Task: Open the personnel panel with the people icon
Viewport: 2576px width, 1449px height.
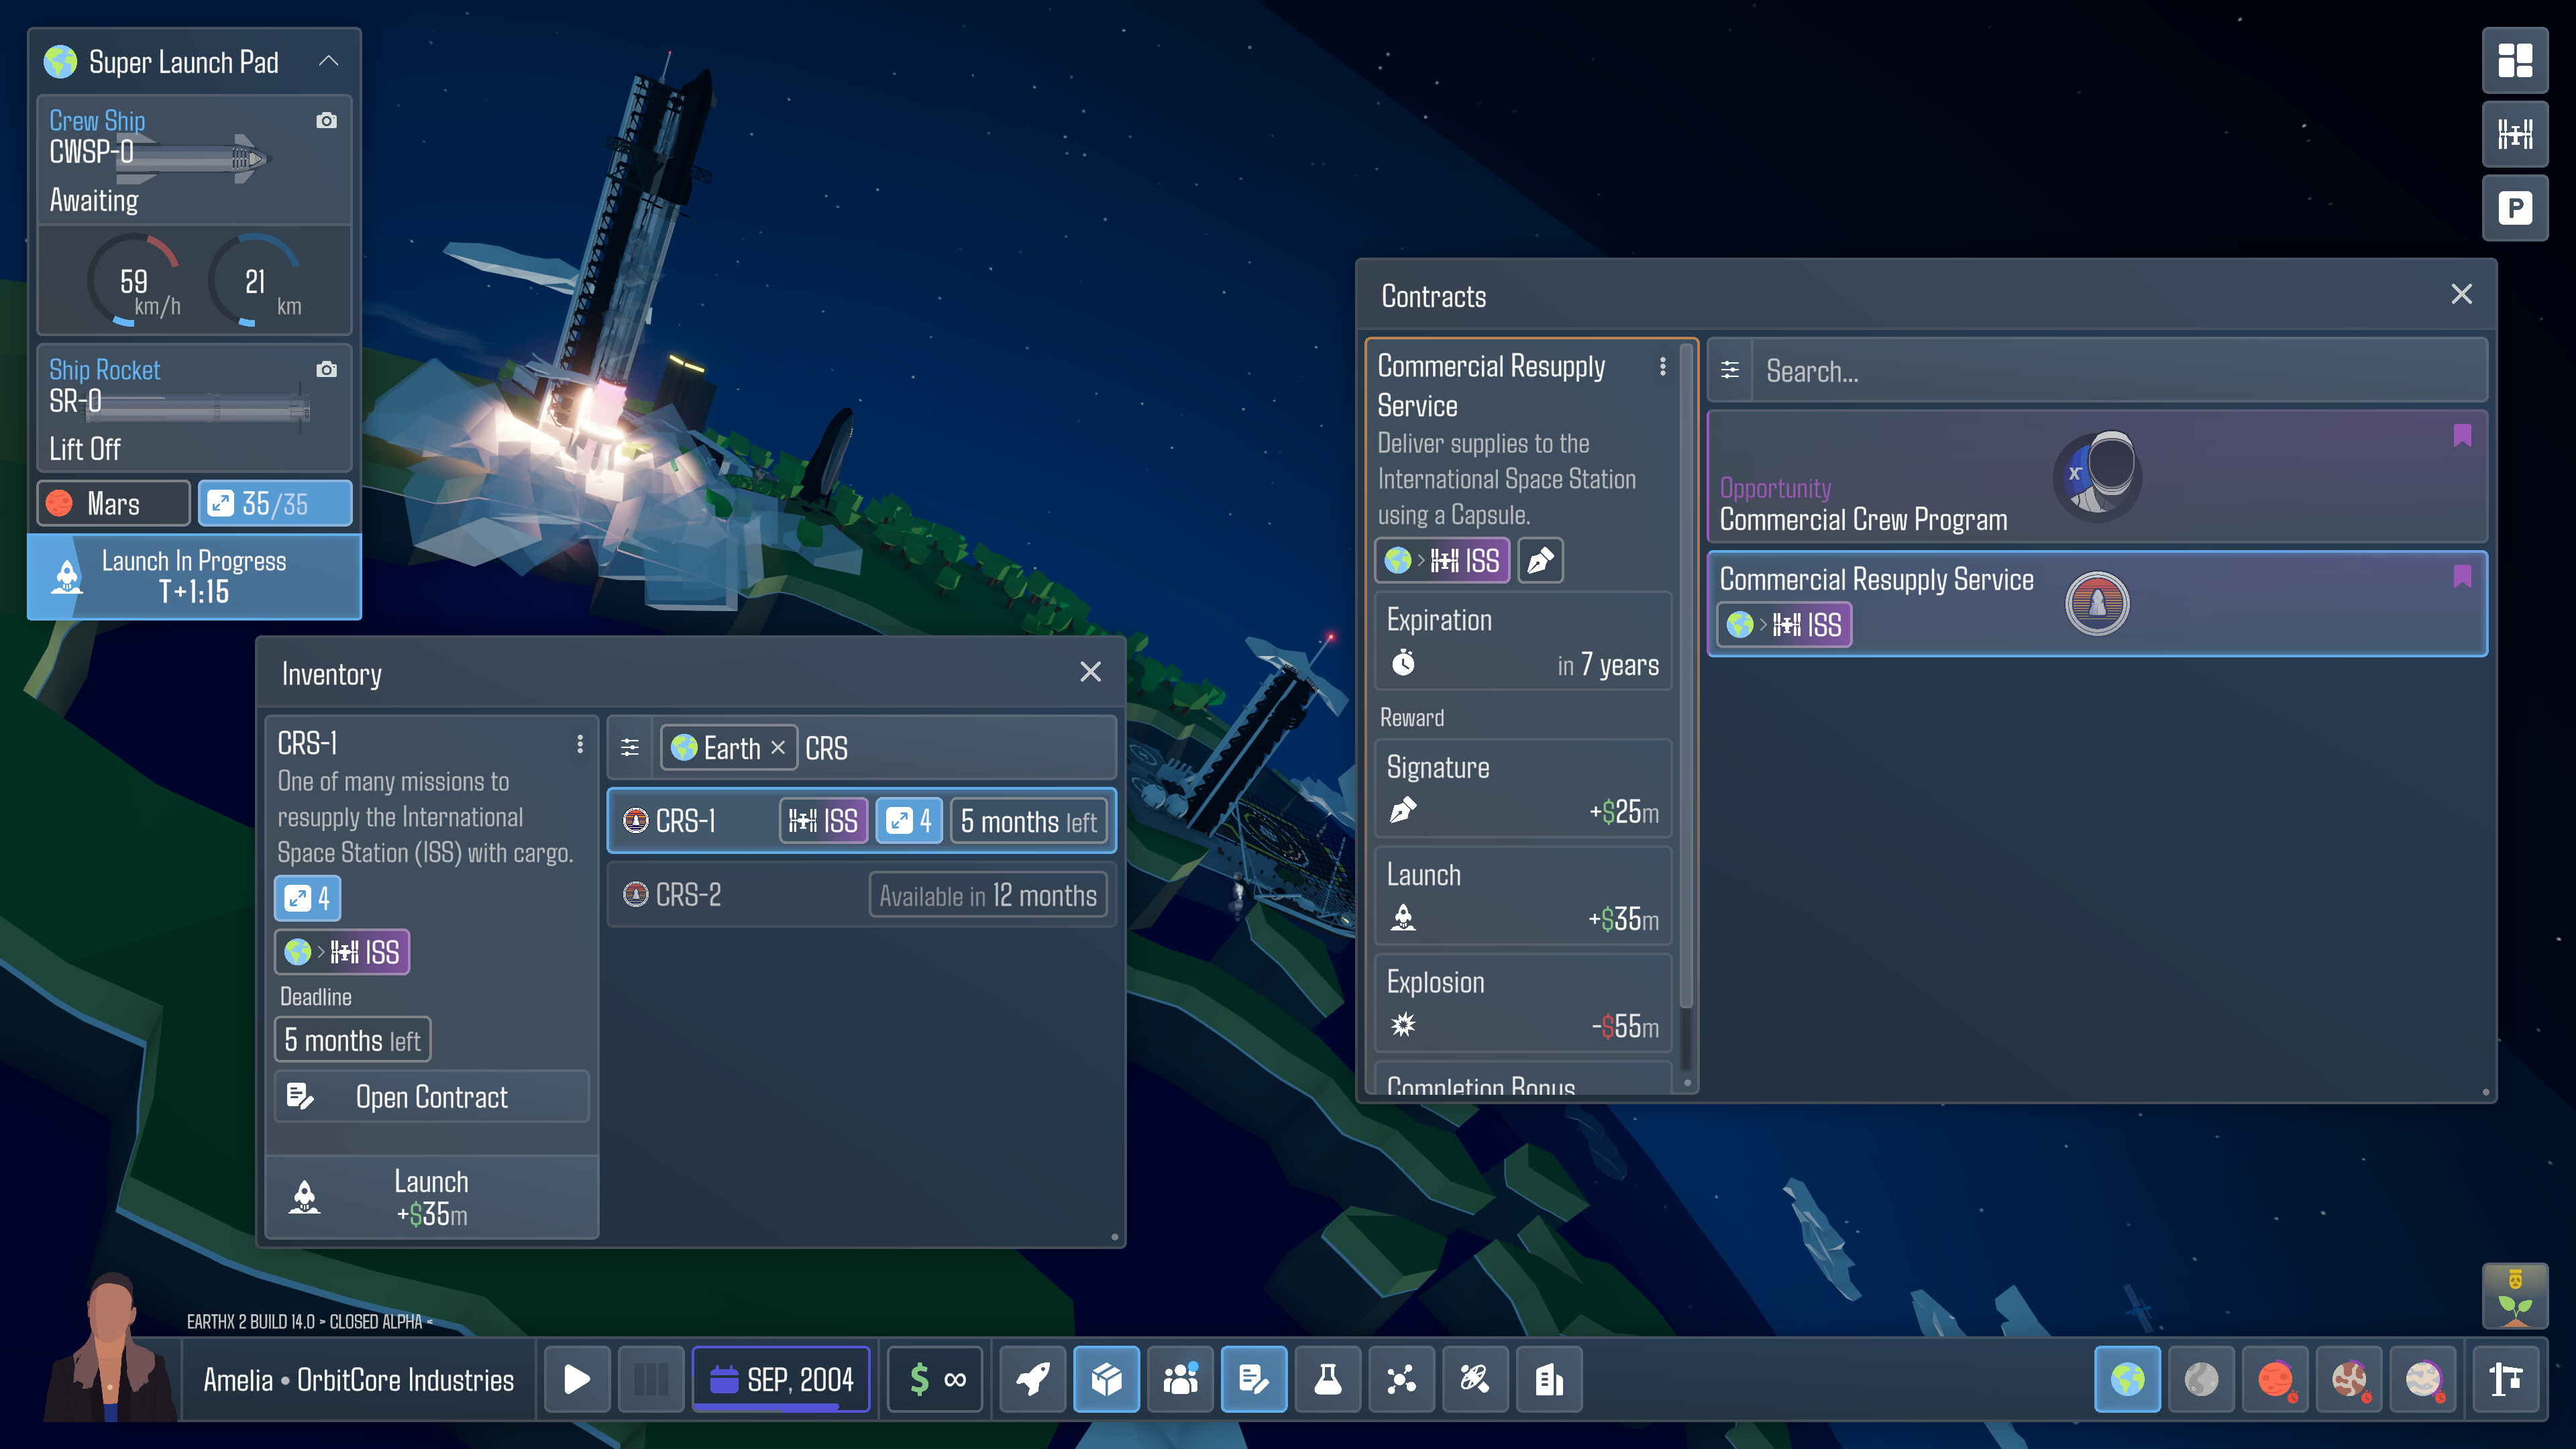Action: tap(1180, 1380)
